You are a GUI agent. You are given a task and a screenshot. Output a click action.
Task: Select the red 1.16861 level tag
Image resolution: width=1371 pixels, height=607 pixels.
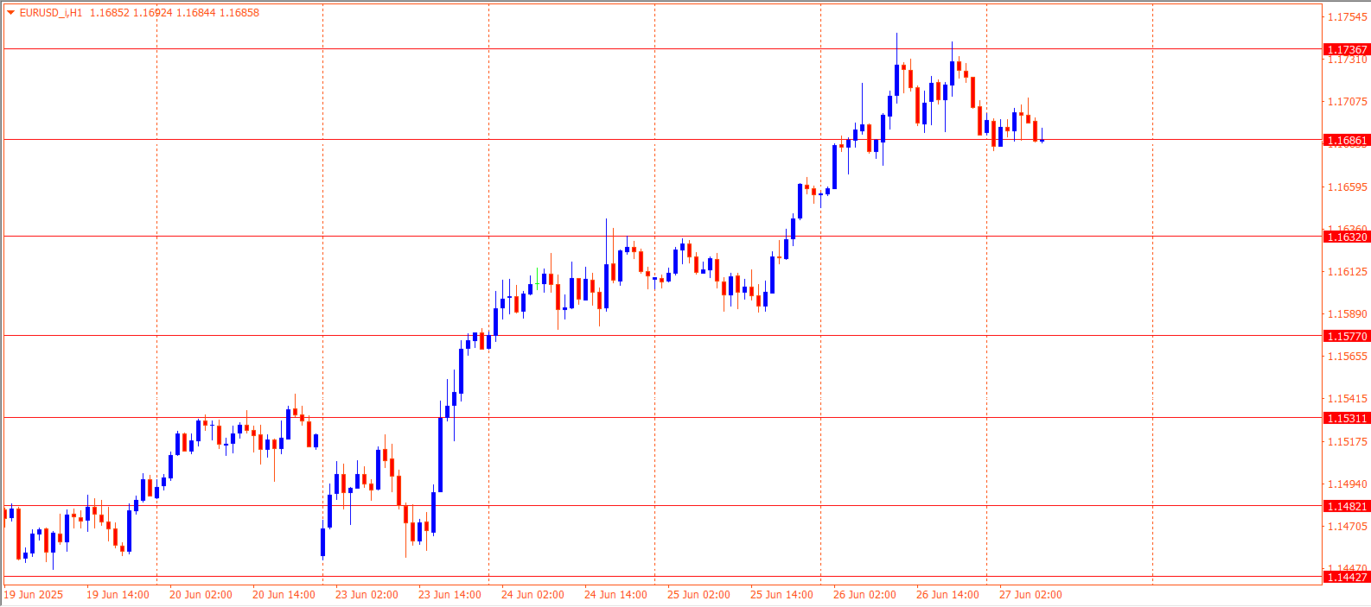coord(1347,140)
